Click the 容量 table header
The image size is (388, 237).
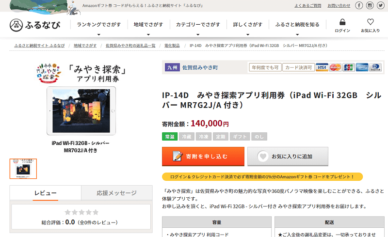pos(217,222)
